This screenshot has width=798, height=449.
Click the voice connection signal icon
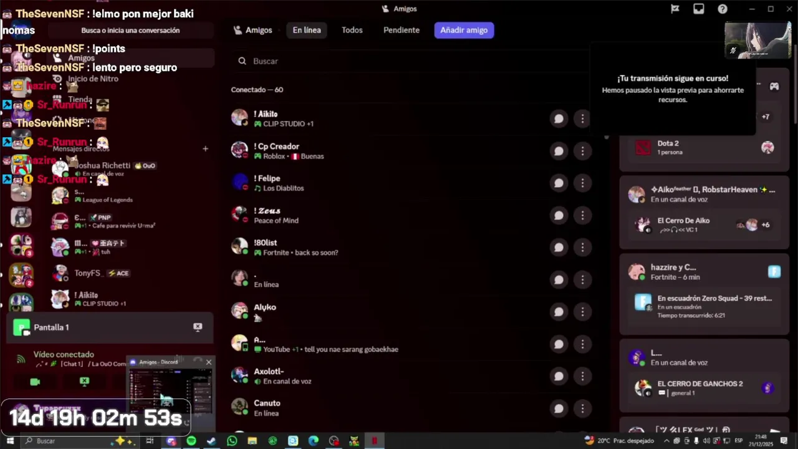click(x=21, y=359)
